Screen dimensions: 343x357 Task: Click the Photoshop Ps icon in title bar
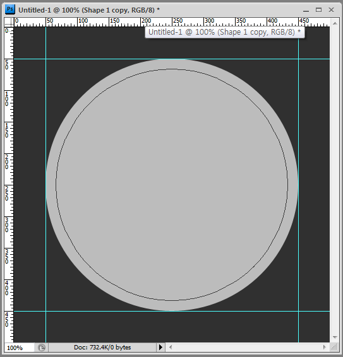[10, 9]
